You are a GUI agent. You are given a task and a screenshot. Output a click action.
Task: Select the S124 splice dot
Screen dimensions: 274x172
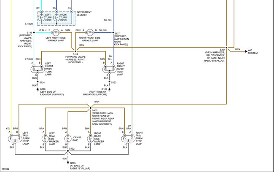38,82
